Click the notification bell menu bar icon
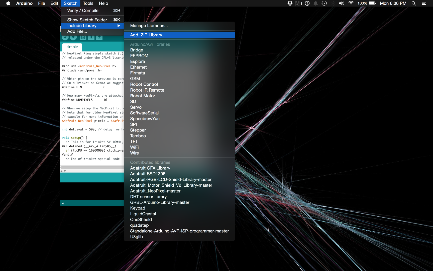Viewport: 433px width, 271px height. tap(316, 3)
